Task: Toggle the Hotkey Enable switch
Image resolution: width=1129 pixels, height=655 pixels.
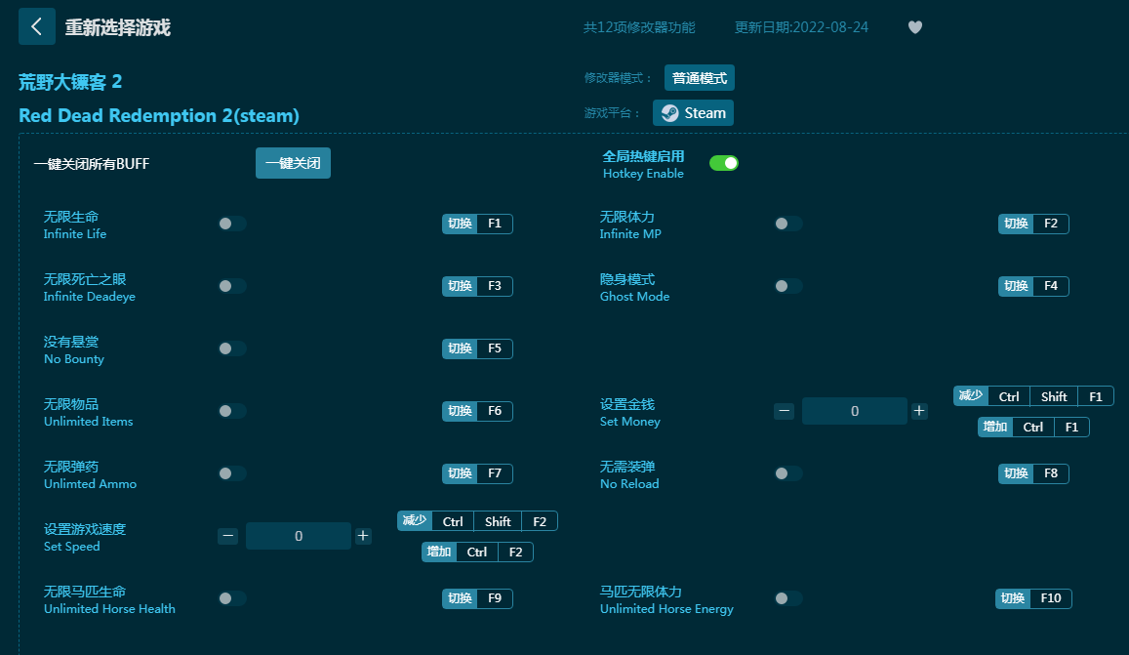Action: tap(724, 163)
